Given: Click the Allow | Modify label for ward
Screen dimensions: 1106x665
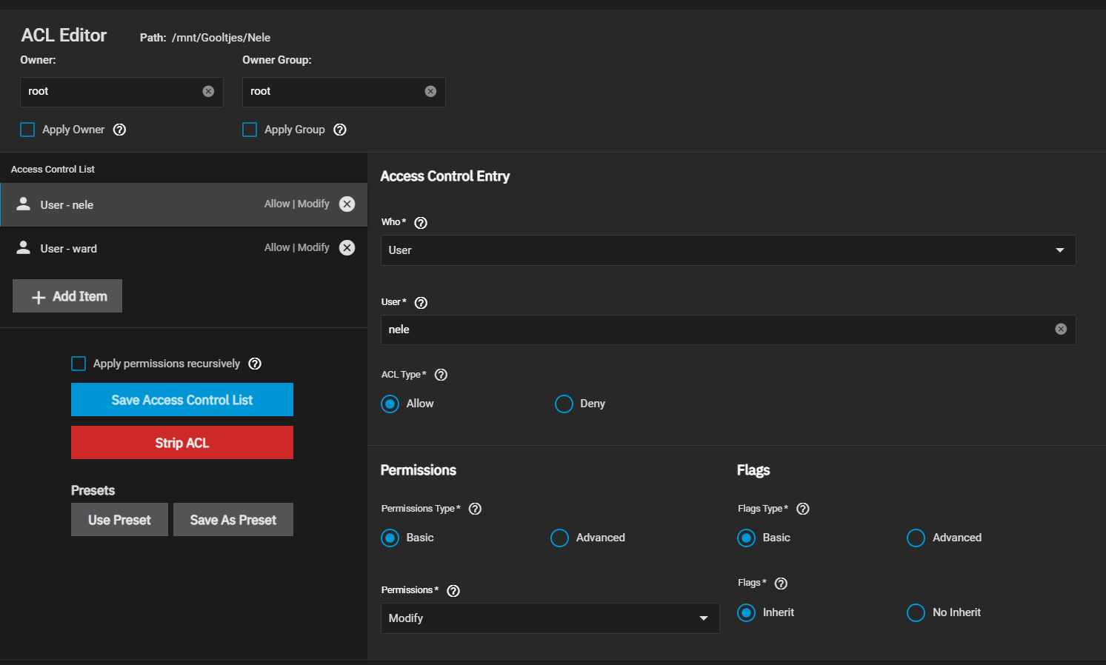Looking at the screenshot, I should (297, 247).
